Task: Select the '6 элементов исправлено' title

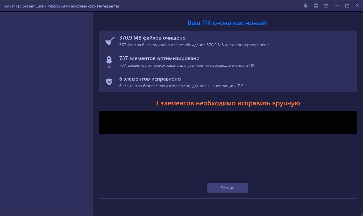Action: coord(150,79)
